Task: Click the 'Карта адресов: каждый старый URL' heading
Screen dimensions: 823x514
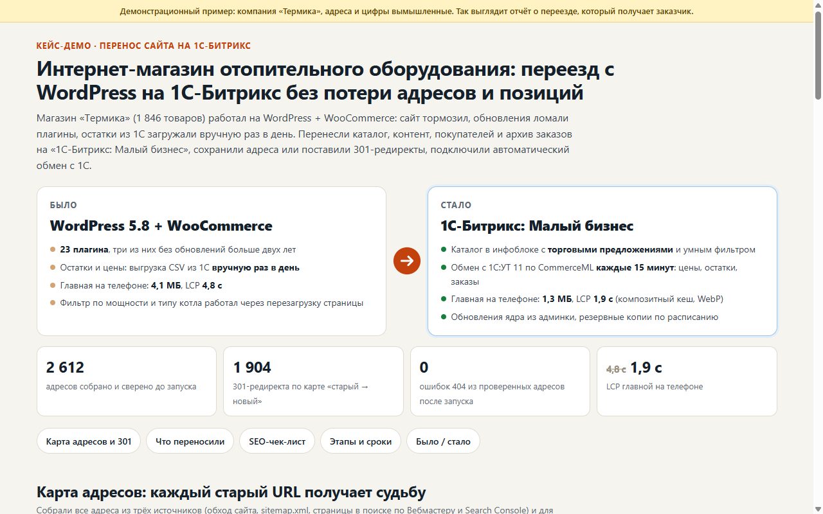Action: [231, 493]
